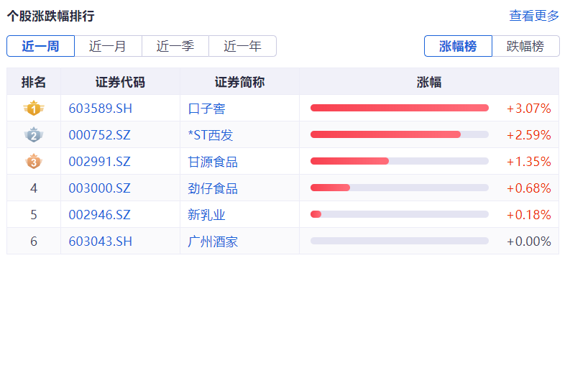Screen dimensions: 570x368
Task: Open the 查看更多 link
Action: pos(533,16)
